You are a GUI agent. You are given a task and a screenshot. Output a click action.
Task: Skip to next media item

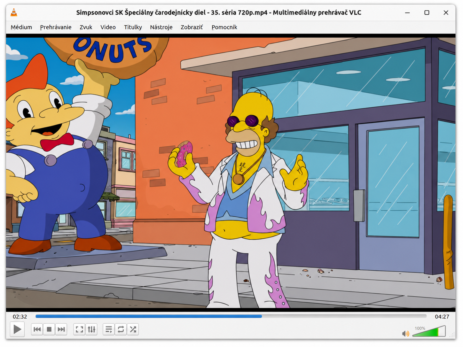[x=61, y=329]
